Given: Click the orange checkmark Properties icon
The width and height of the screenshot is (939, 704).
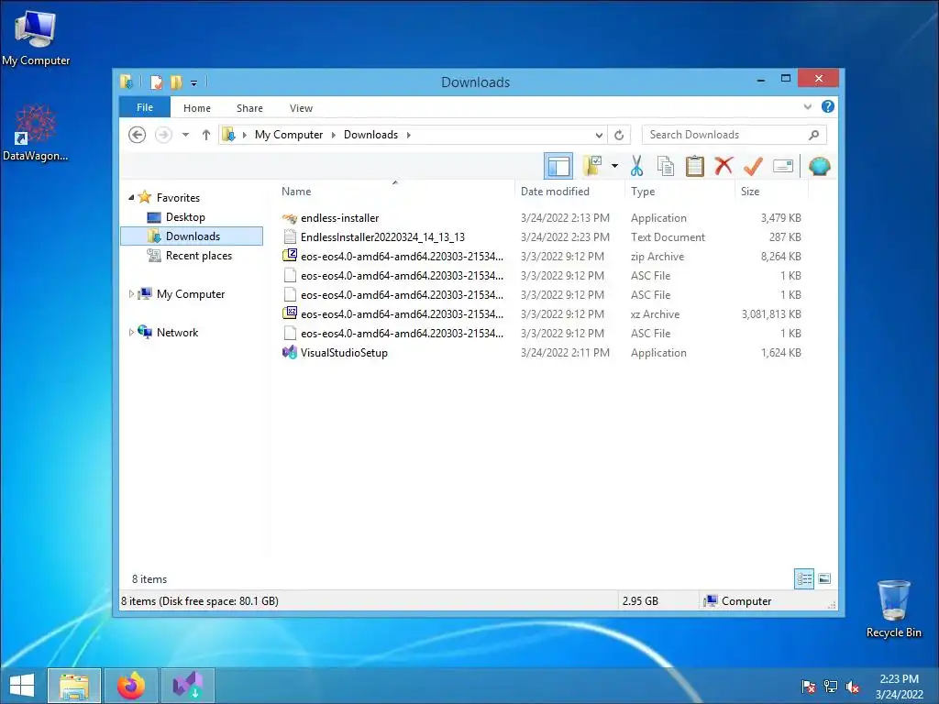Looking at the screenshot, I should click(x=753, y=166).
